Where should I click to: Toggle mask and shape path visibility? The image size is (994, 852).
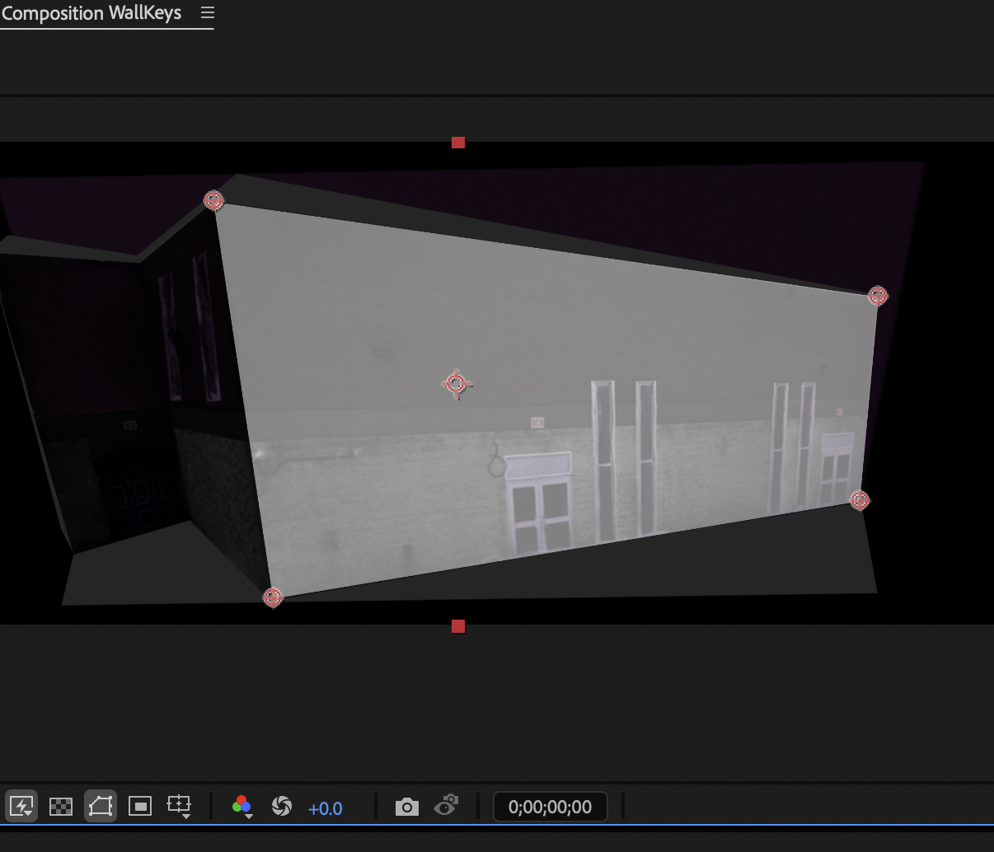[101, 806]
